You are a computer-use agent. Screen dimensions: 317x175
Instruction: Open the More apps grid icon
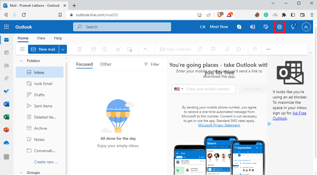6,157
